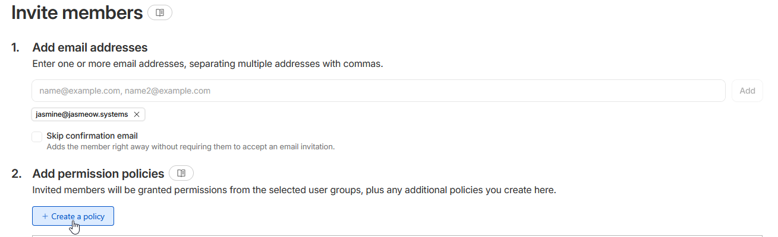The height and width of the screenshot is (237, 778).
Task: Click the Skip confirmation email label text
Action: pyautogui.click(x=92, y=136)
